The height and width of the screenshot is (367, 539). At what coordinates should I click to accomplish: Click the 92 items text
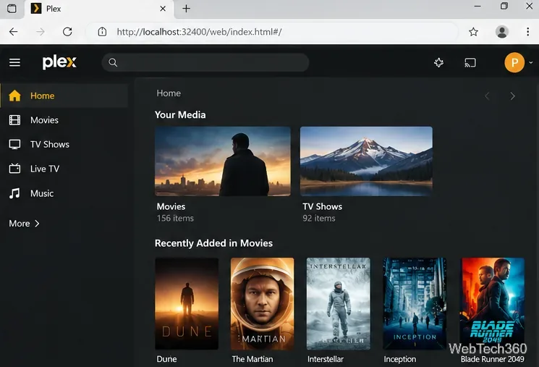[318, 218]
